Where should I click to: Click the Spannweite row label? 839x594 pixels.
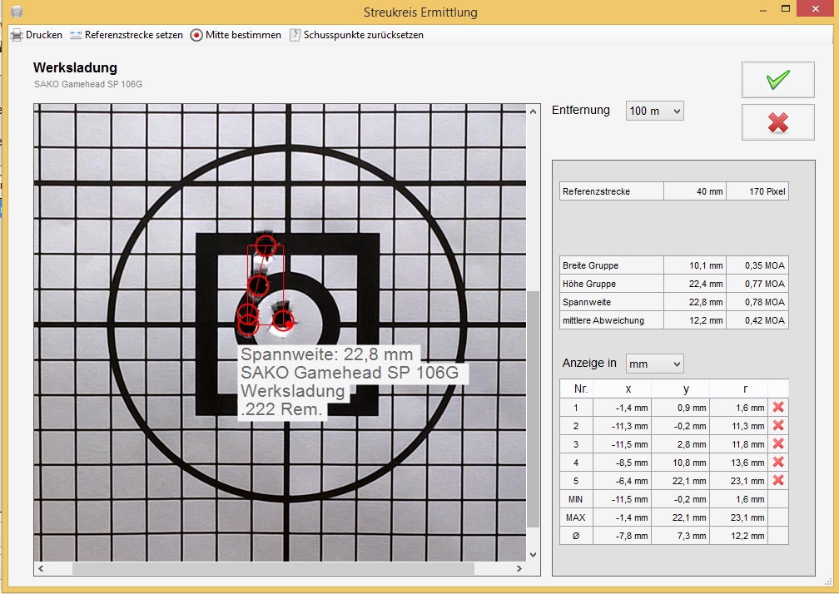point(587,302)
